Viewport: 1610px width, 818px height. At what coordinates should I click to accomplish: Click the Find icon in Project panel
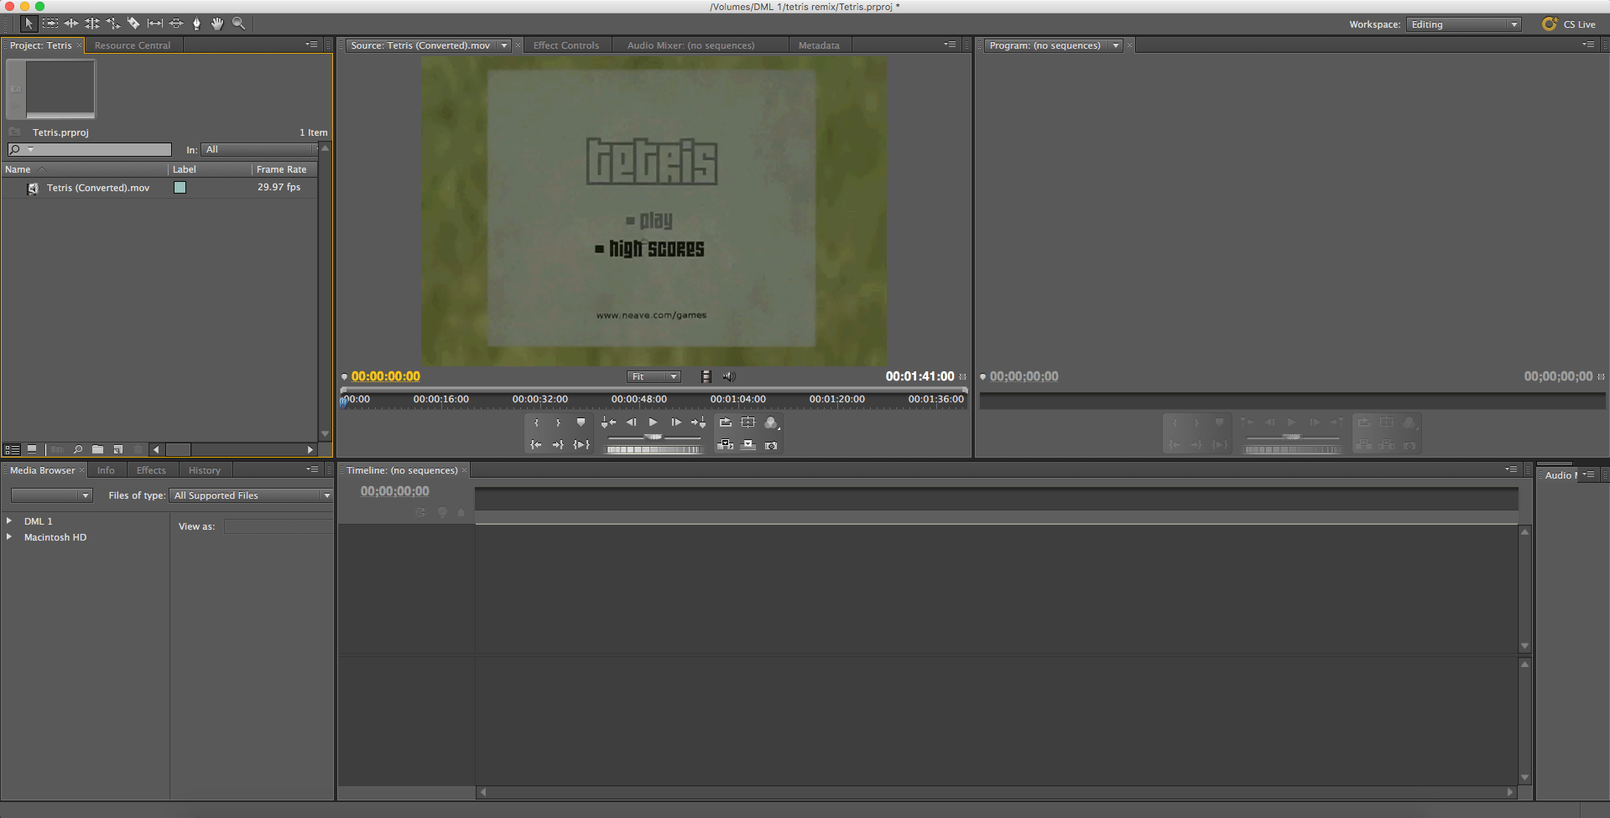(x=78, y=450)
